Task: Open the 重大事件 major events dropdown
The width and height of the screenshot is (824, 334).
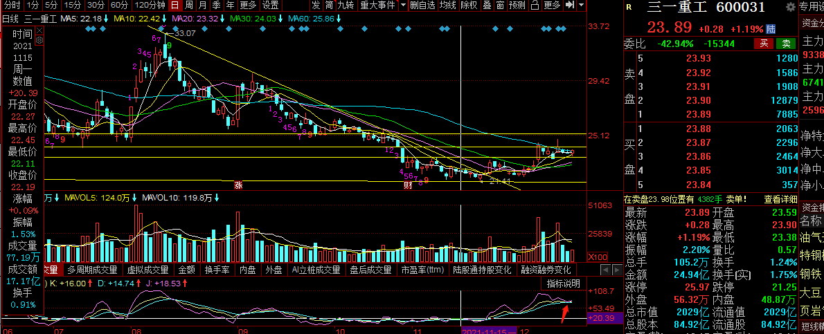Action: point(378,6)
